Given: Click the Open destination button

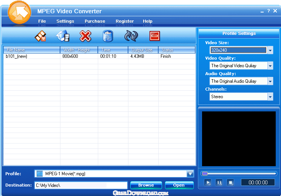Looking at the screenshot, I should click(x=179, y=185).
